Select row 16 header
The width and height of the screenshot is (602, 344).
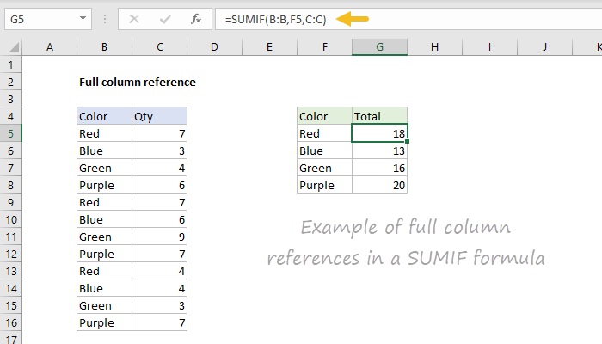(11, 322)
